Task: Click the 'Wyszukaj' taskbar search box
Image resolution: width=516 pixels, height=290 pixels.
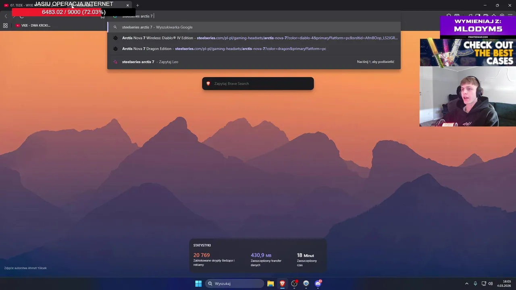Action: [x=235, y=284]
